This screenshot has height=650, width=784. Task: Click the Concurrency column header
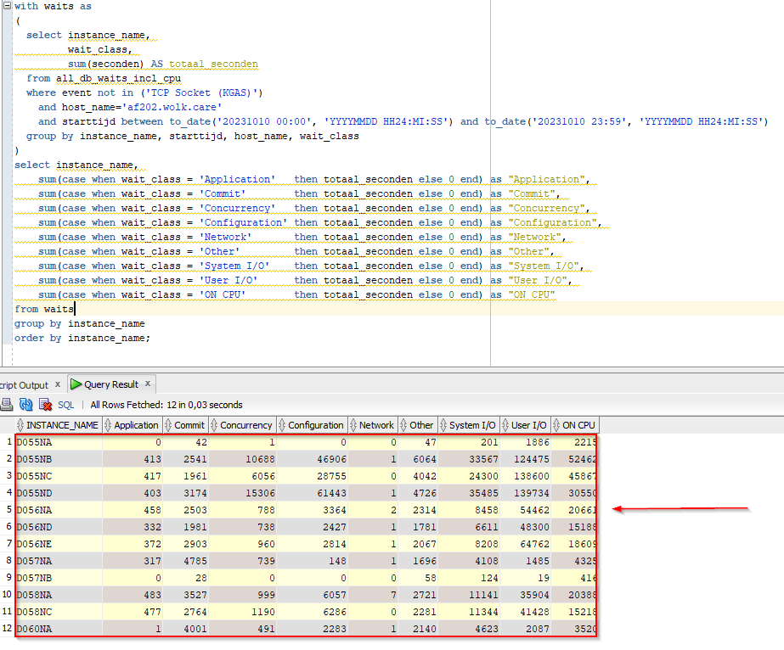(246, 425)
